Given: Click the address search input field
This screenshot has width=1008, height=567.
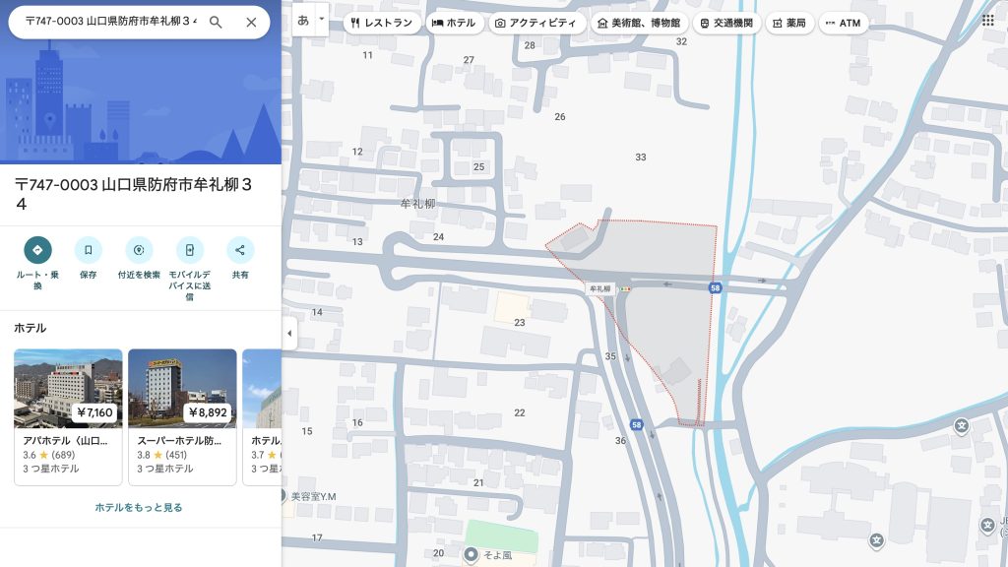Looking at the screenshot, I should [x=110, y=22].
